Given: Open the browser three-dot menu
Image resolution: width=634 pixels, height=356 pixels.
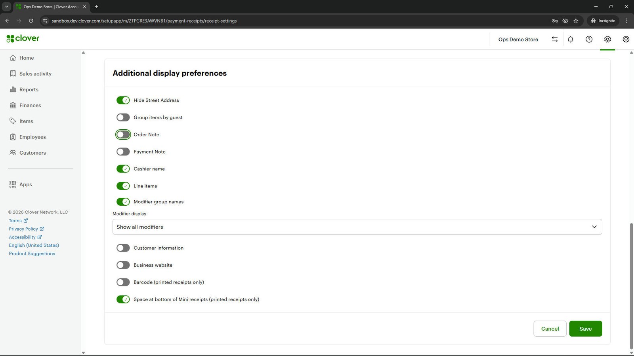Looking at the screenshot, I should pyautogui.click(x=626, y=21).
